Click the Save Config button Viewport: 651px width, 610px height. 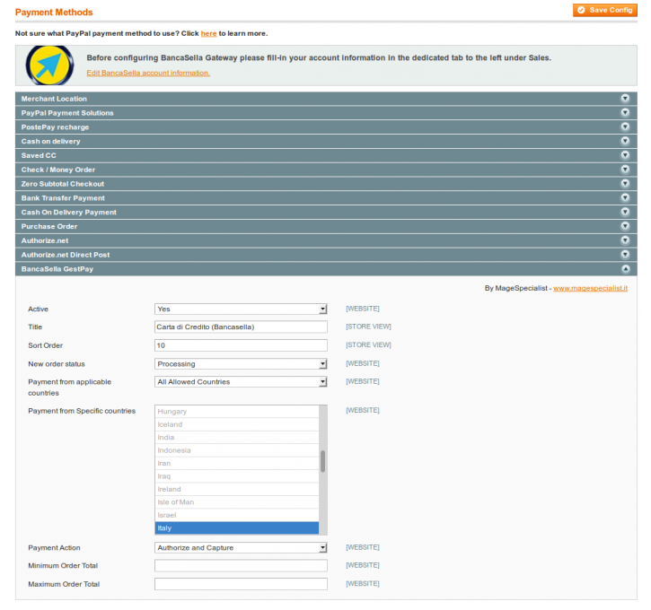coord(605,10)
